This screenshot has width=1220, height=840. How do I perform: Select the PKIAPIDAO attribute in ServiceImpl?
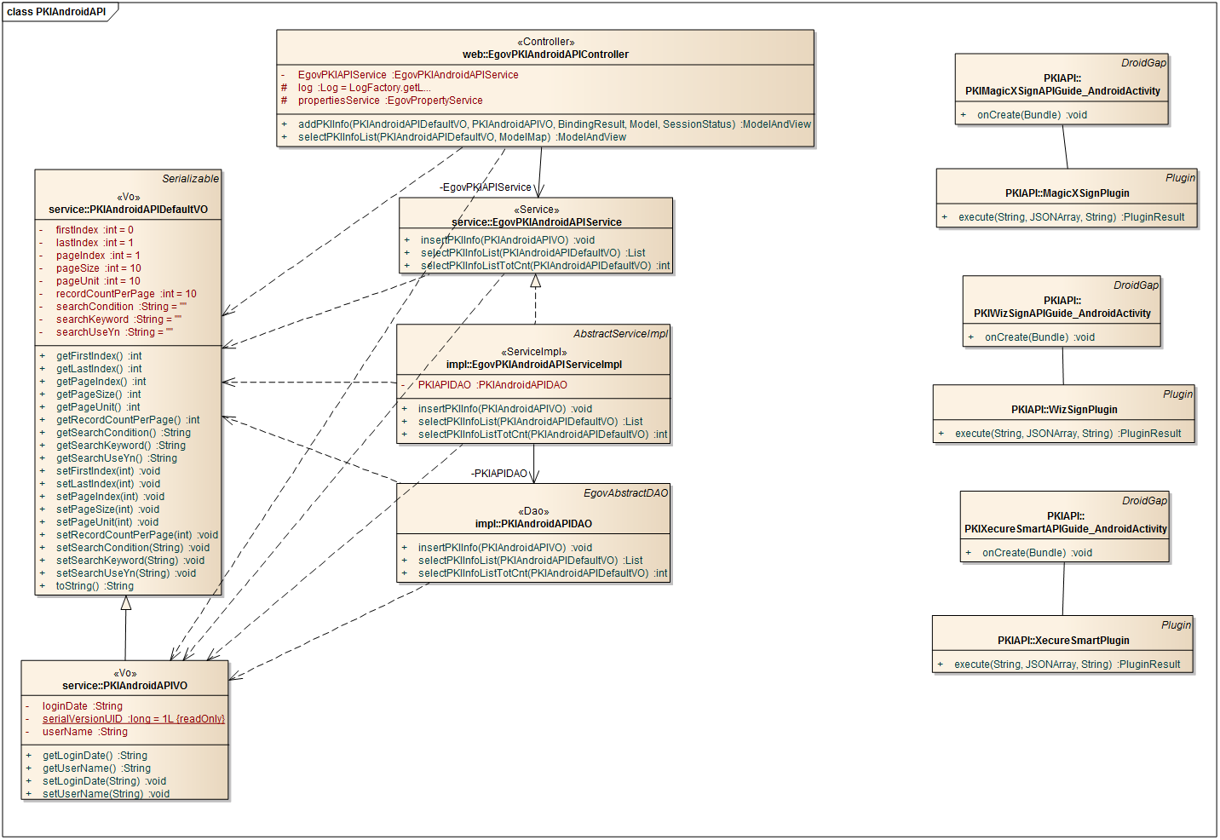(492, 385)
